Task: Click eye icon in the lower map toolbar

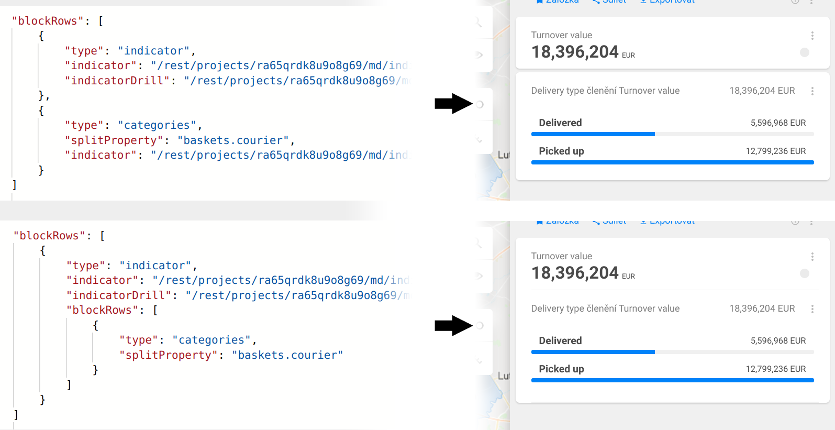Action: pos(478,276)
